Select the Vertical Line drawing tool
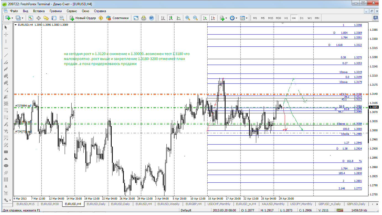This screenshot has height=215, width=382. tap(6, 41)
